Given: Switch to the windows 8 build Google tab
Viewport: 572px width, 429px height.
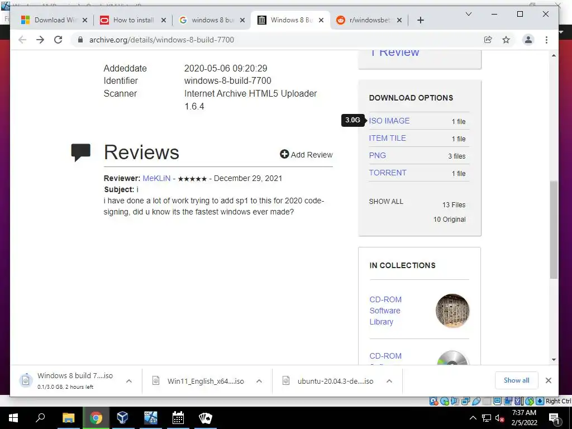Looking at the screenshot, I should [212, 20].
